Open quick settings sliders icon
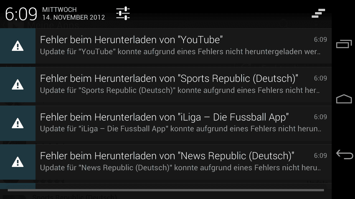The width and height of the screenshot is (355, 199). (x=123, y=13)
